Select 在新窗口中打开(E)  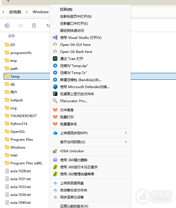coord(74,23)
